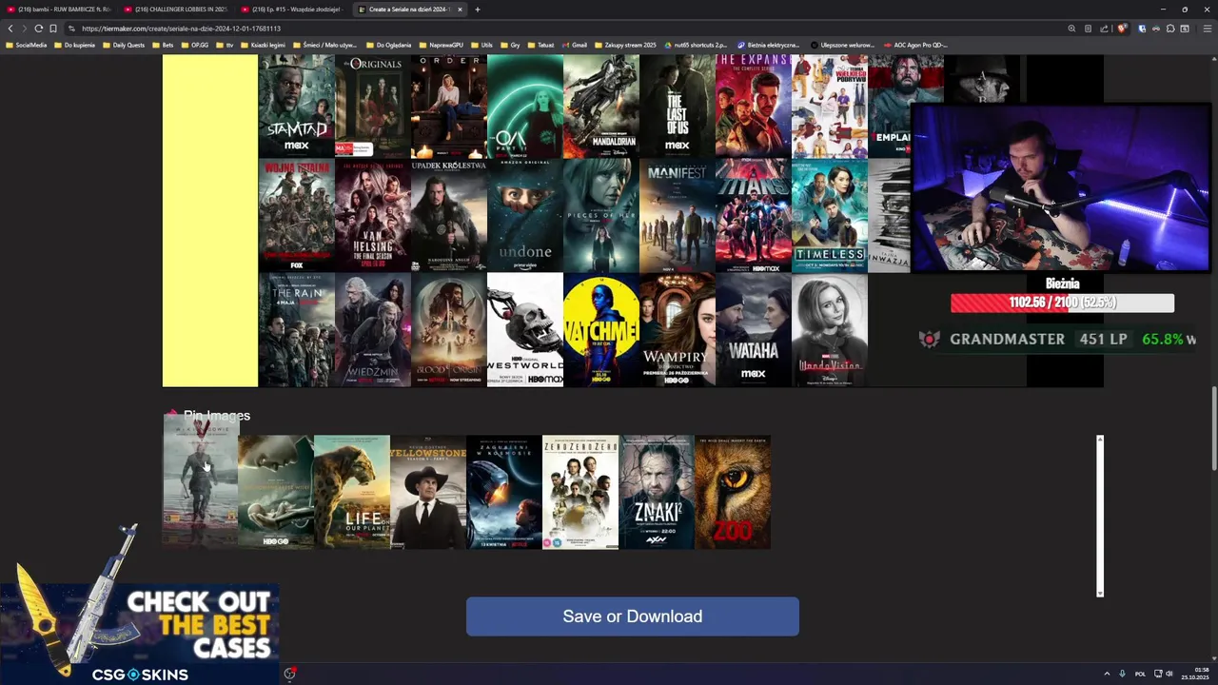Choose the Manifest poster
Screen dimensions: 1218x685
pos(677,216)
